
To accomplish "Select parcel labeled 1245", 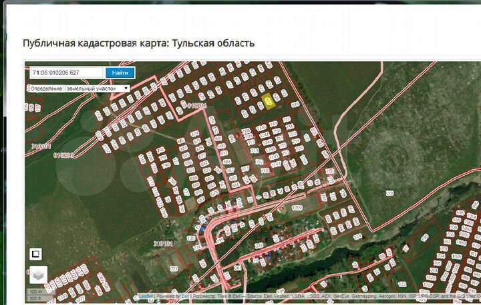I will pyautogui.click(x=273, y=156).
